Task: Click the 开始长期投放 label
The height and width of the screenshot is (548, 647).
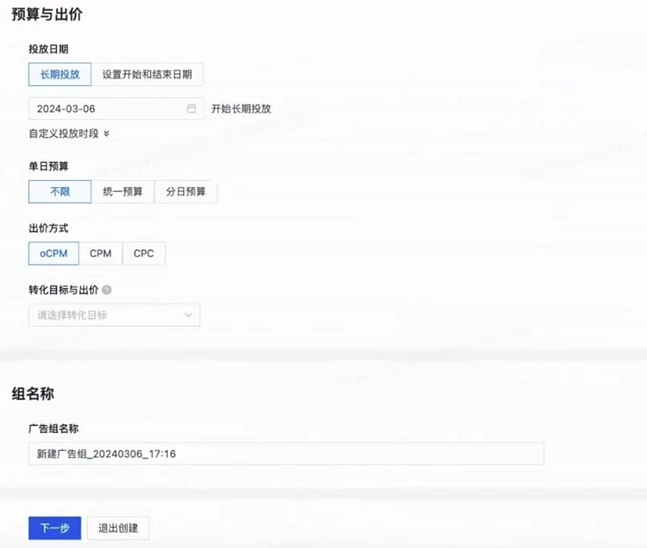Action: (239, 109)
